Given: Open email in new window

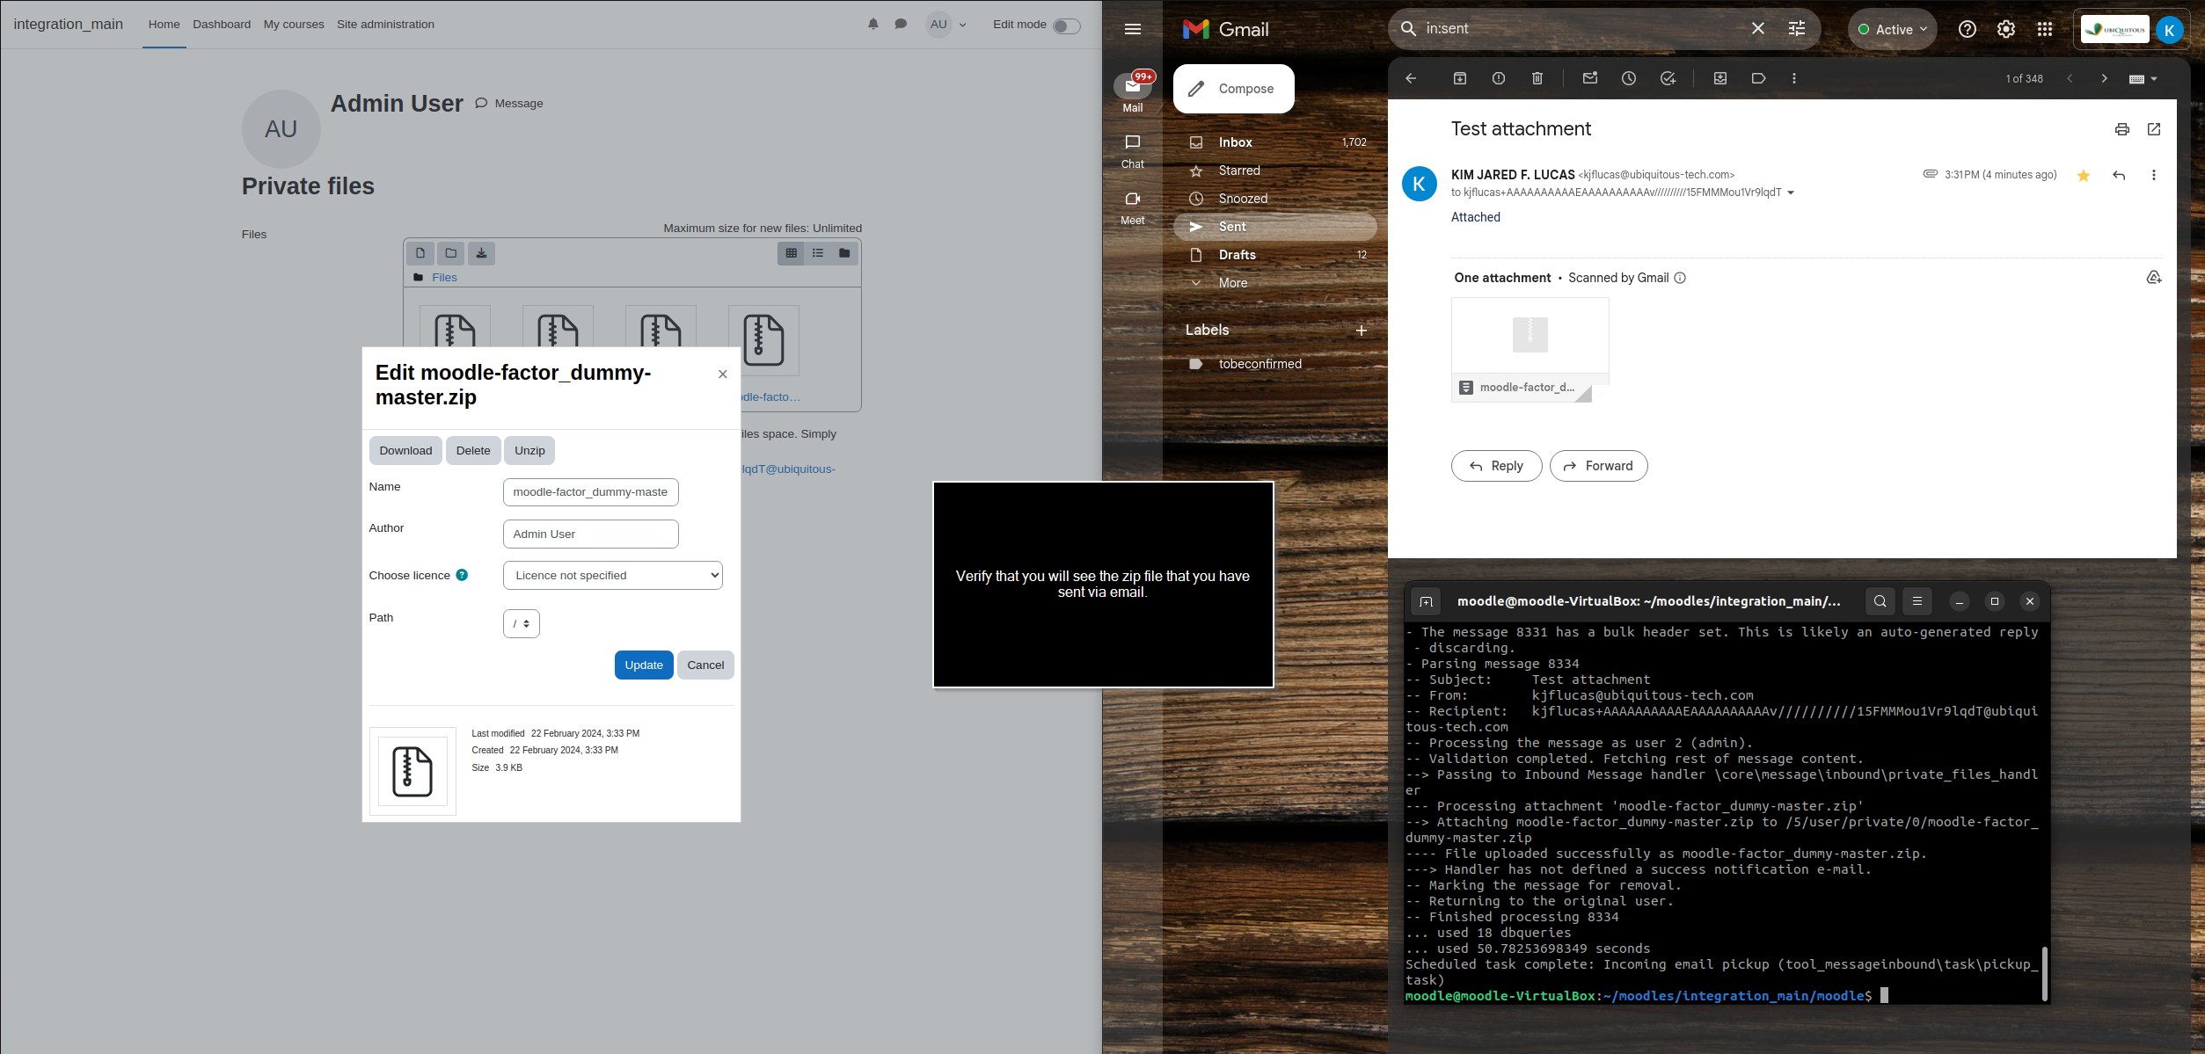Looking at the screenshot, I should tap(2154, 129).
